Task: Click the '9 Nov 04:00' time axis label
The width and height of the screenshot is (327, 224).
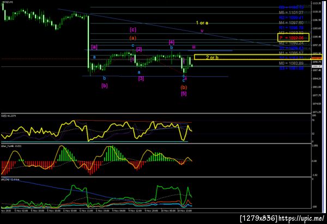Action: pos(119,211)
